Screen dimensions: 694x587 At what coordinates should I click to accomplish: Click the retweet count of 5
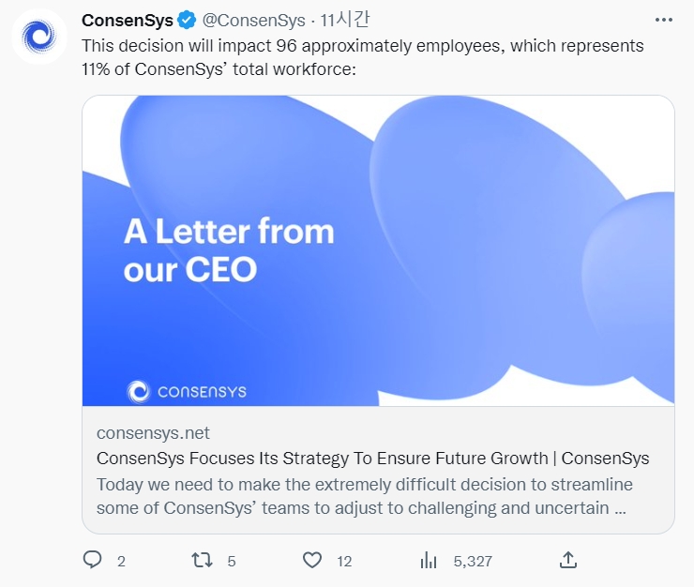coord(231,561)
